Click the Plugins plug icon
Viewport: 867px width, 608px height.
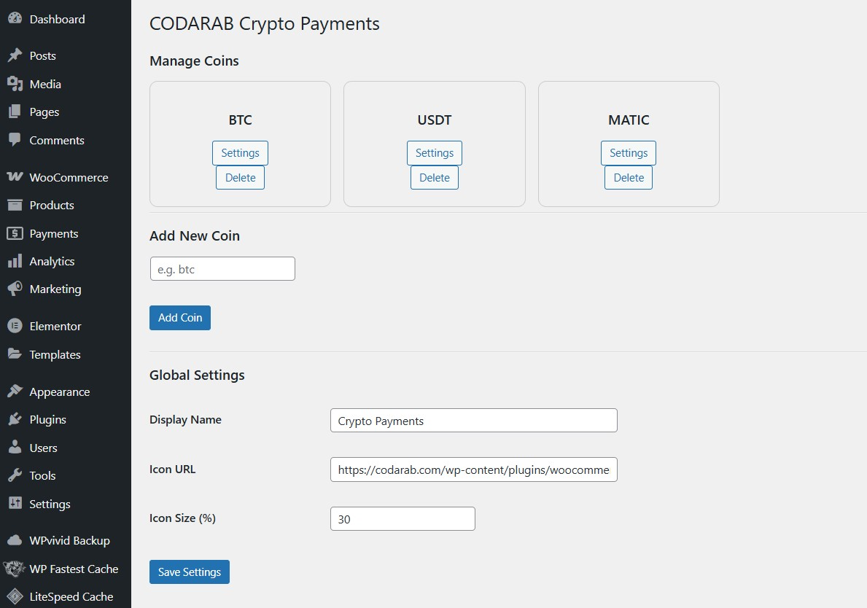[15, 419]
